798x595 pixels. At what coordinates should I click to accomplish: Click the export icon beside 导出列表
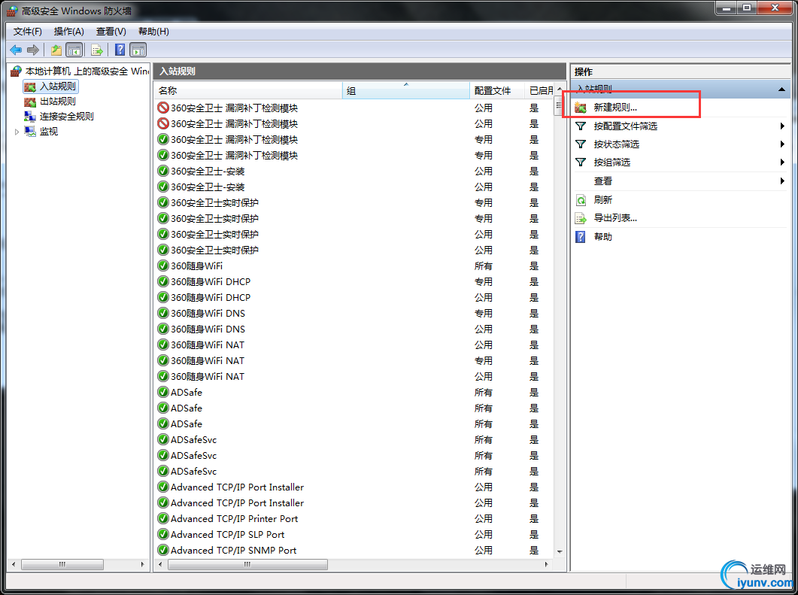581,218
